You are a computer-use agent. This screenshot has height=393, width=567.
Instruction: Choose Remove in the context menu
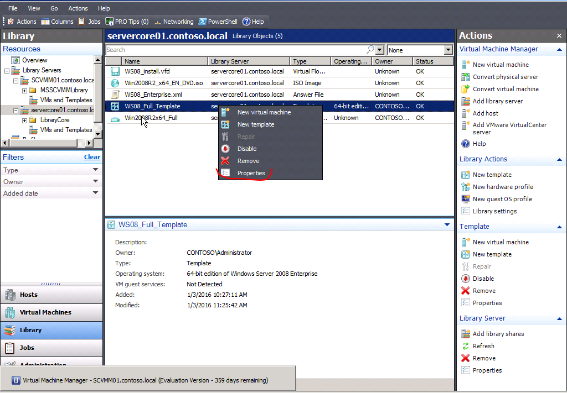[270, 161]
